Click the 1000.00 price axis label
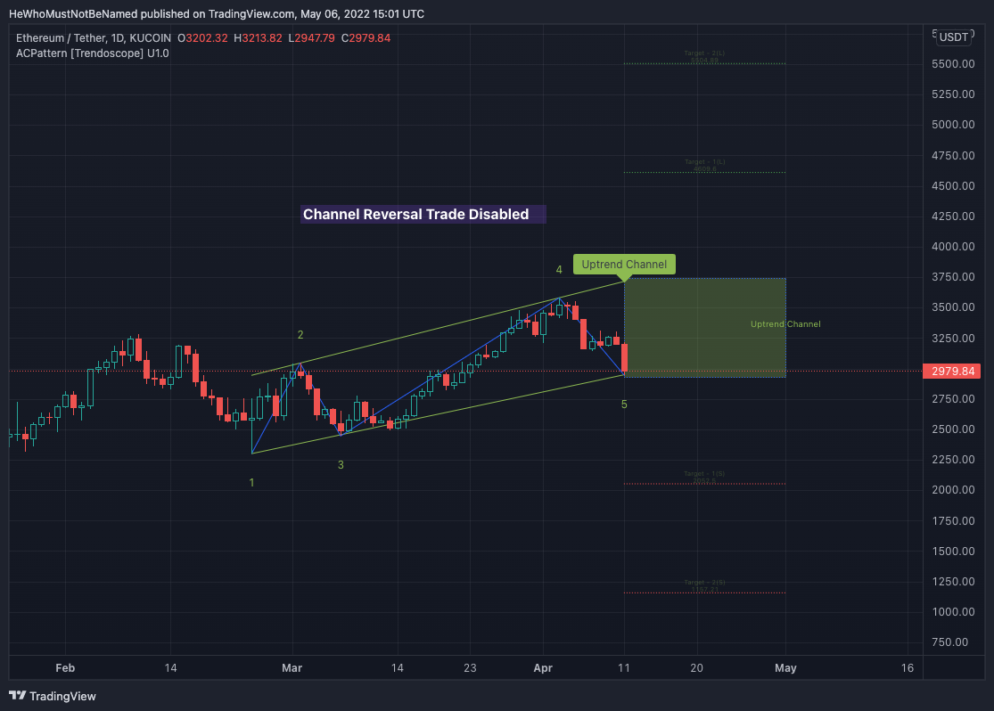 953,612
